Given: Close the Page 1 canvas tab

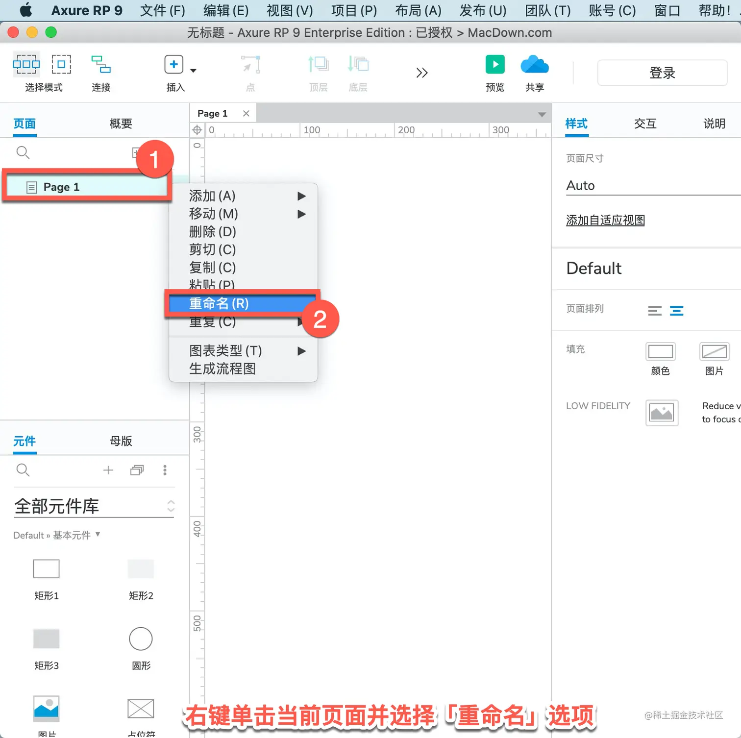Looking at the screenshot, I should point(246,113).
